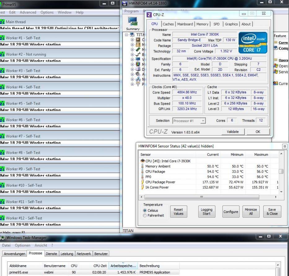Click the TITAN computer icon in the HWiNFO tree
Screen dimensions: 289x276
132,35
